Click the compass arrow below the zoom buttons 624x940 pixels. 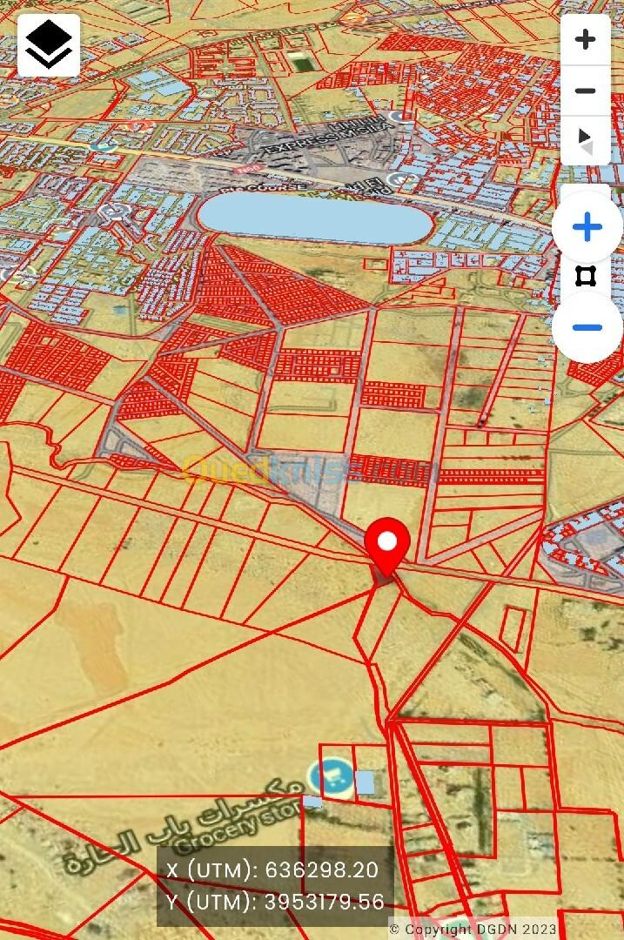click(585, 140)
